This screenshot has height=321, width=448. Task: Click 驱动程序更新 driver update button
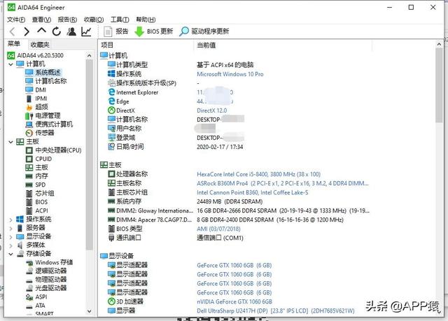(x=204, y=31)
